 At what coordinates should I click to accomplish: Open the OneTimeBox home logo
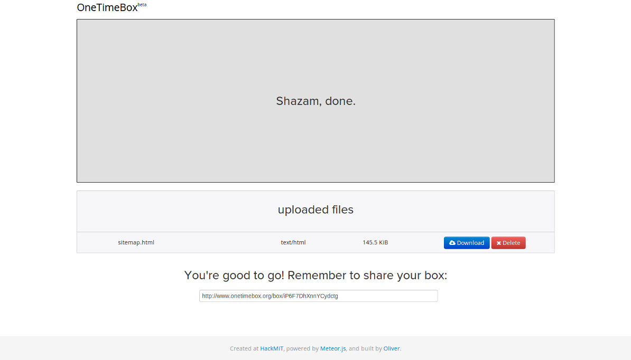point(107,7)
